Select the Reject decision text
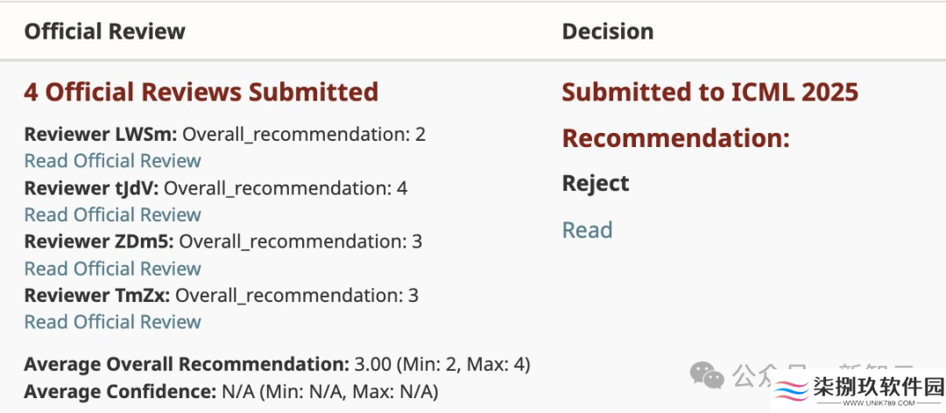 [x=596, y=183]
